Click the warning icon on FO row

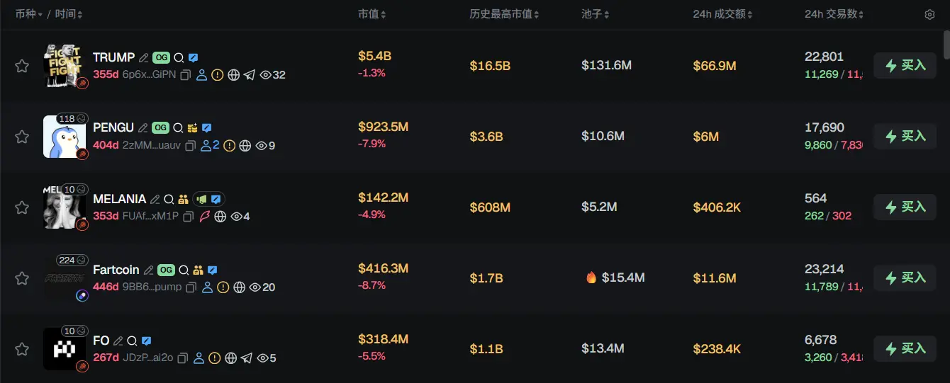pyautogui.click(x=215, y=358)
